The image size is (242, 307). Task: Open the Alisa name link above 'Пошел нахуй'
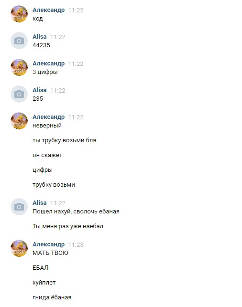39,202
